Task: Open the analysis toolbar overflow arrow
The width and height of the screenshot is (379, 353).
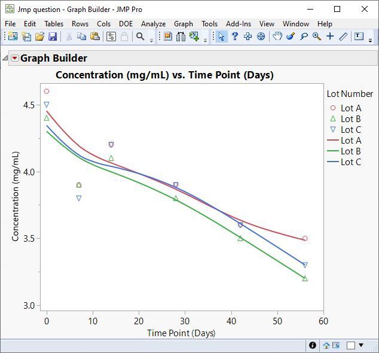Action: (205, 40)
